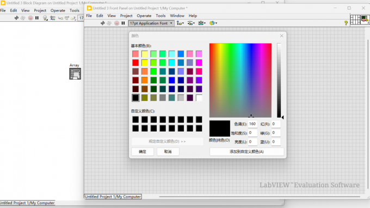Click Front Panel horizontal scrollbar
The width and height of the screenshot is (370, 208).
[x=260, y=197]
